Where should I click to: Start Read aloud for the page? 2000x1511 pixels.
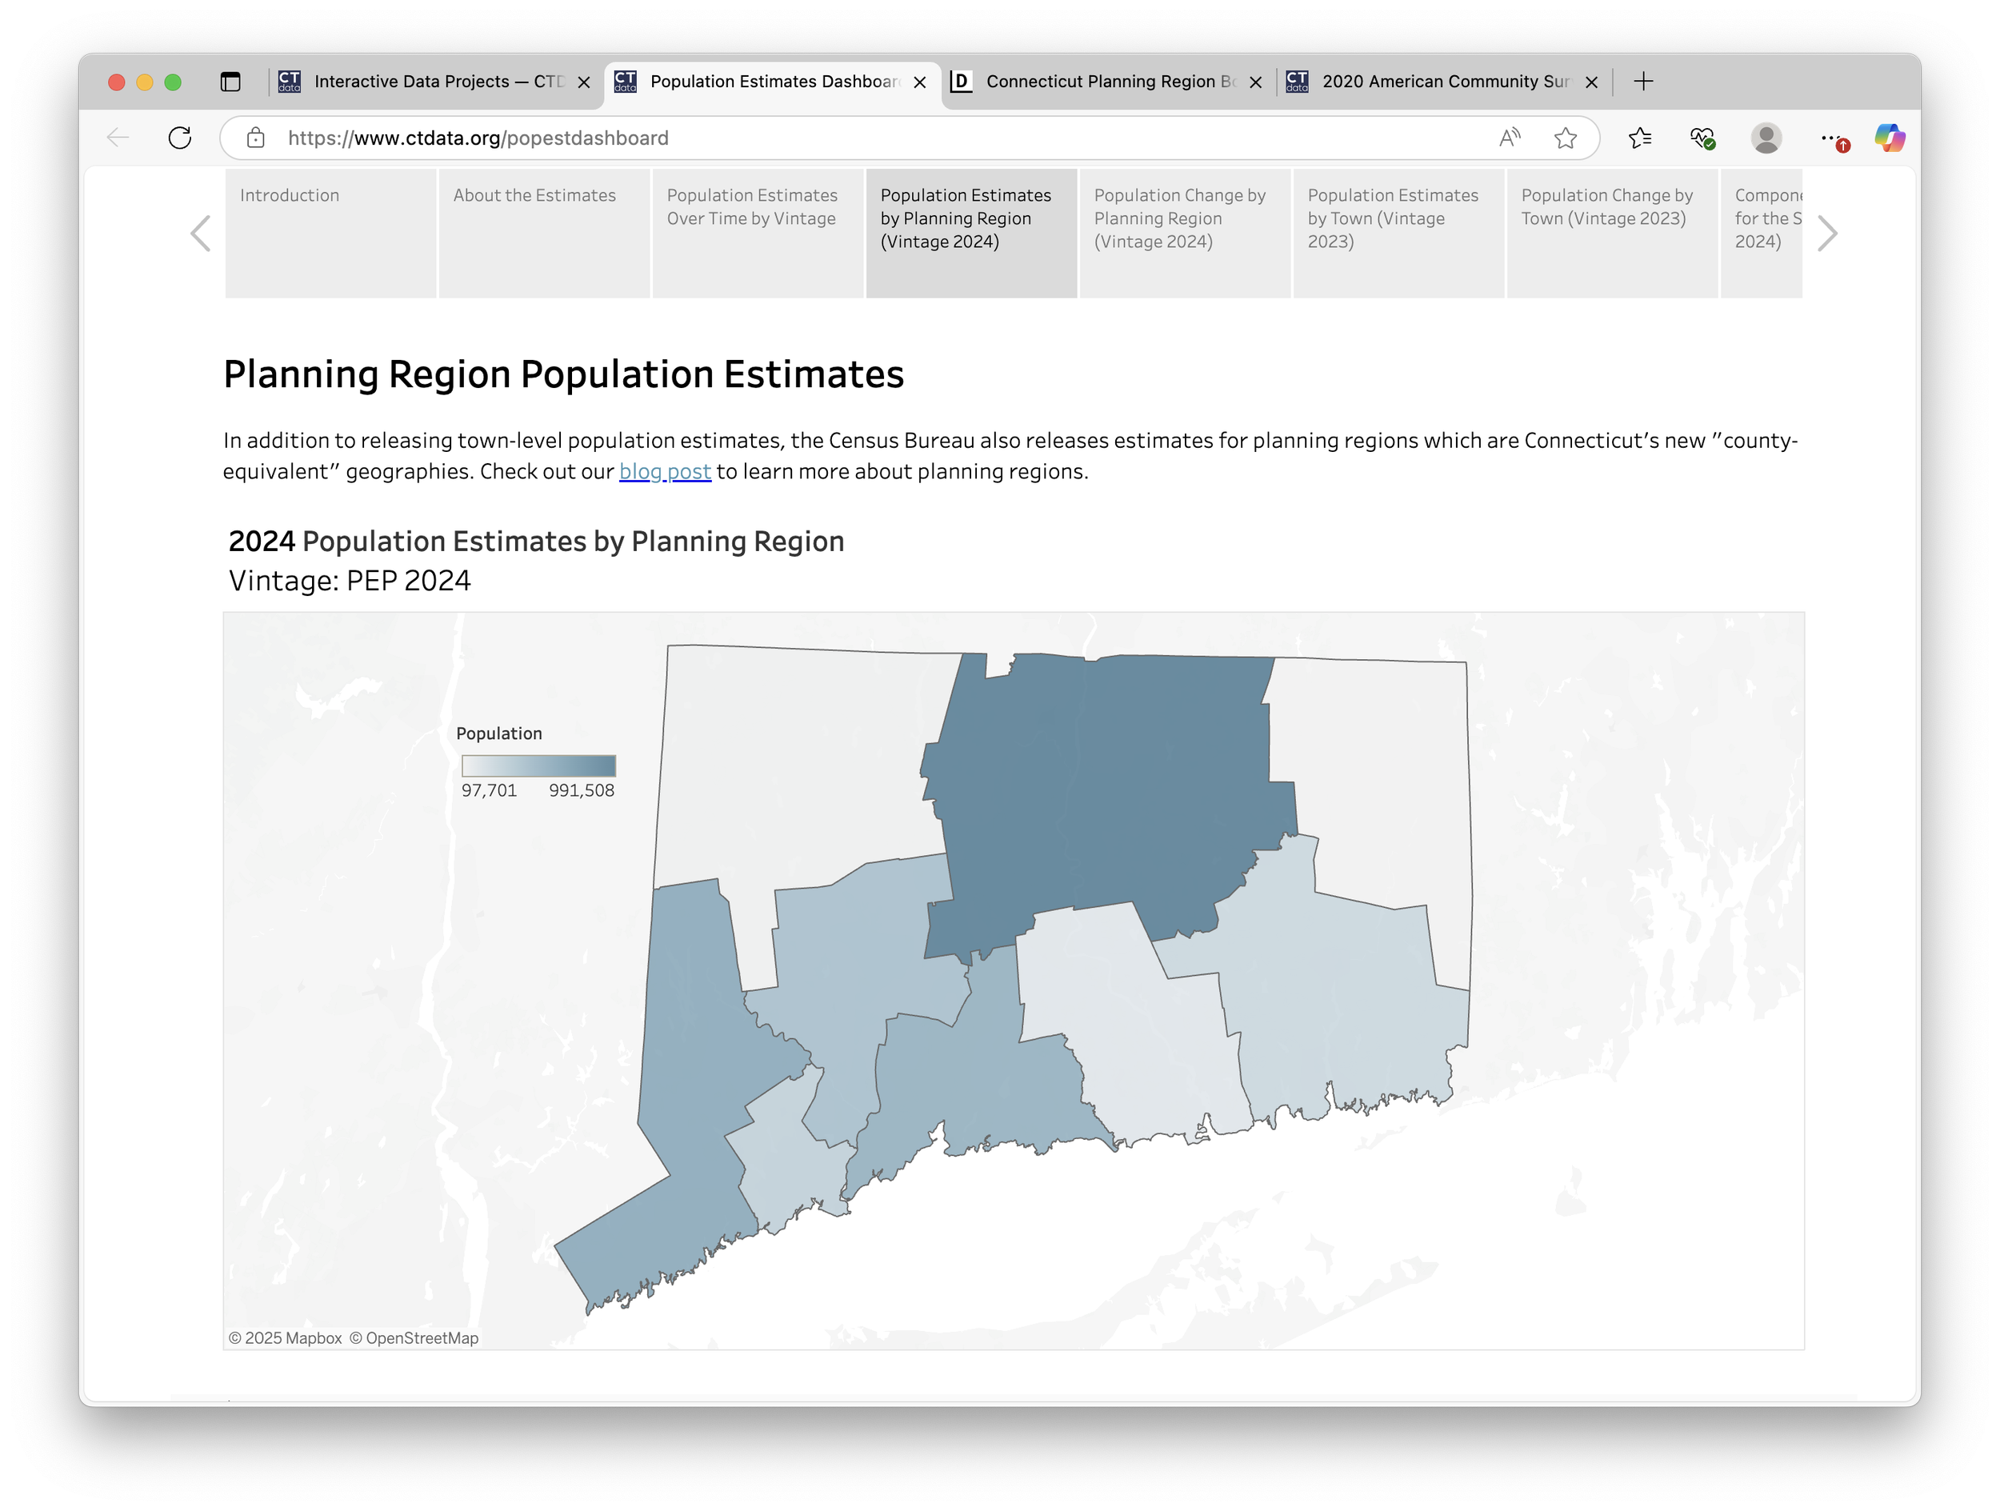[x=1509, y=138]
